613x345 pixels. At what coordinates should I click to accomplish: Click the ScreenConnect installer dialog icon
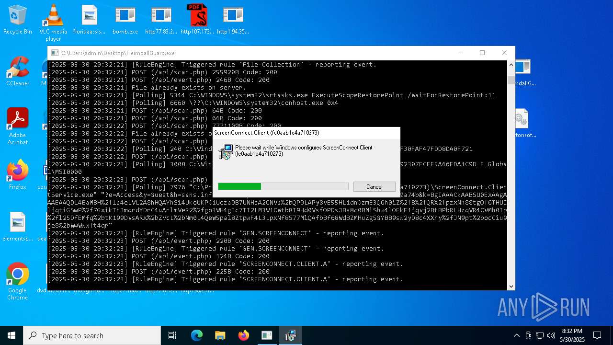pos(226,152)
